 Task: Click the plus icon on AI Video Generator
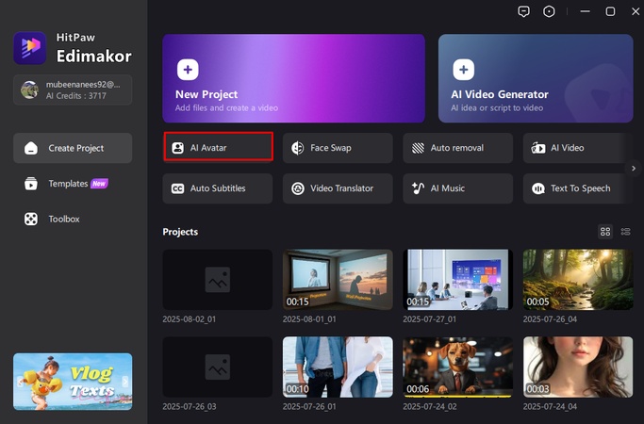463,70
